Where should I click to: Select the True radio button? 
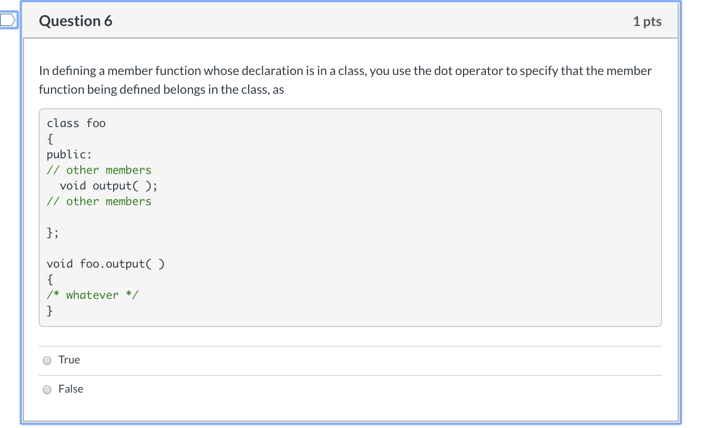pyautogui.click(x=46, y=360)
